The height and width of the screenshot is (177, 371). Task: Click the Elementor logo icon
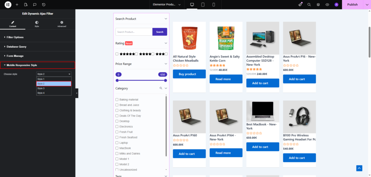[8, 5]
